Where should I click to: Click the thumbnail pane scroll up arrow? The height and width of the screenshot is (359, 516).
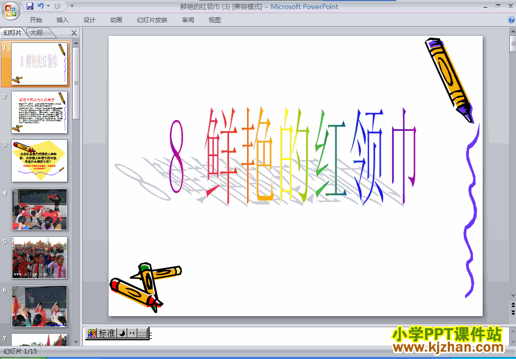76,43
